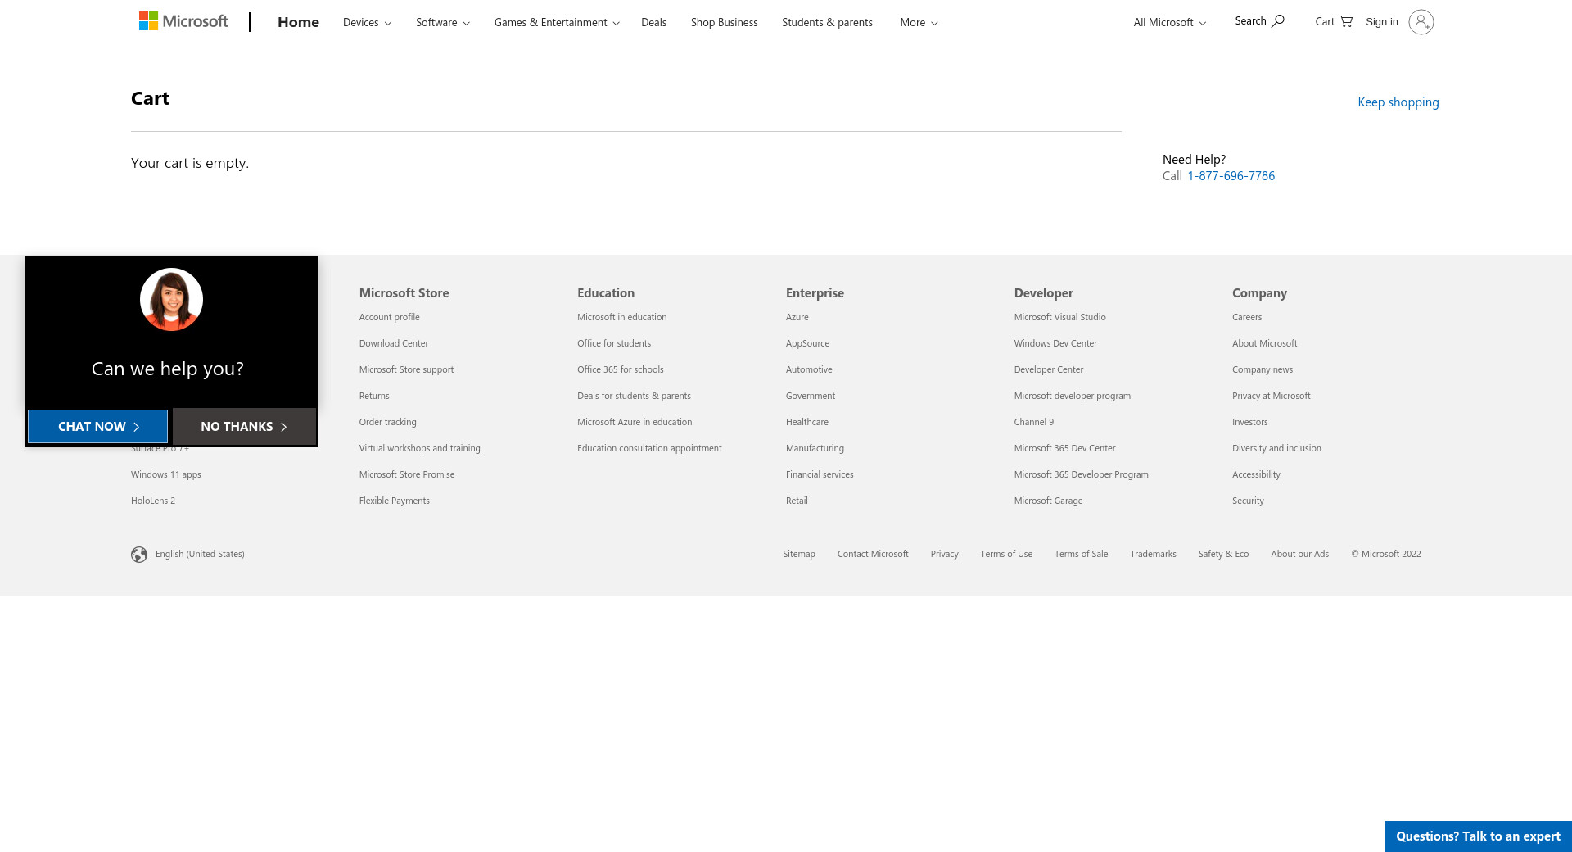The image size is (1572, 852).
Task: Open the Games & Entertainment menu
Action: [556, 23]
